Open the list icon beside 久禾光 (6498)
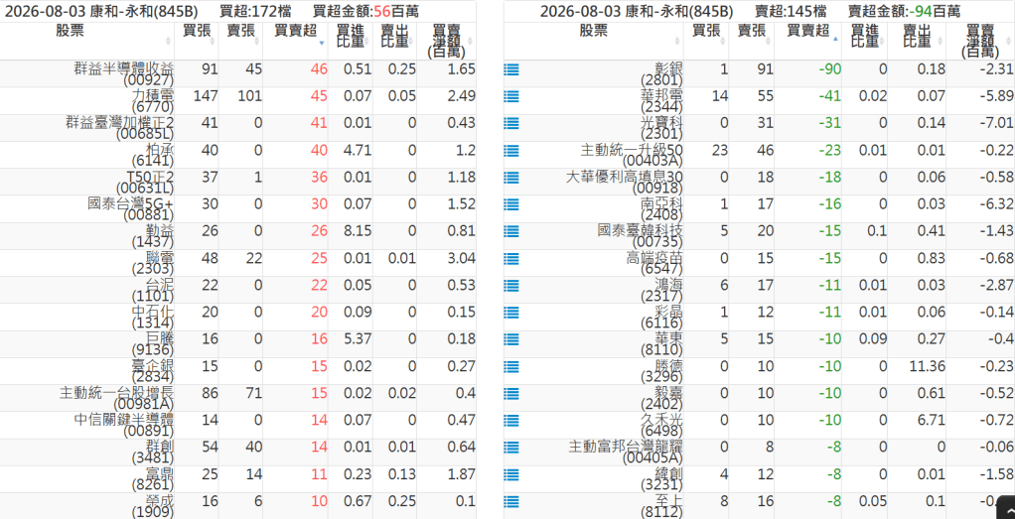The width and height of the screenshot is (1015, 519). 511,420
